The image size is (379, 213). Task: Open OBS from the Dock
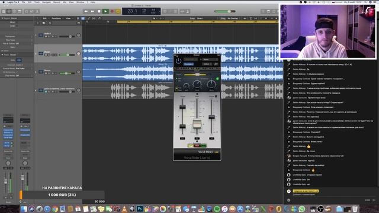(320, 209)
